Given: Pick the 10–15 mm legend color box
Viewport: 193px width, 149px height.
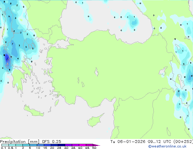Looking at the screenshot, I should click(x=40, y=145).
